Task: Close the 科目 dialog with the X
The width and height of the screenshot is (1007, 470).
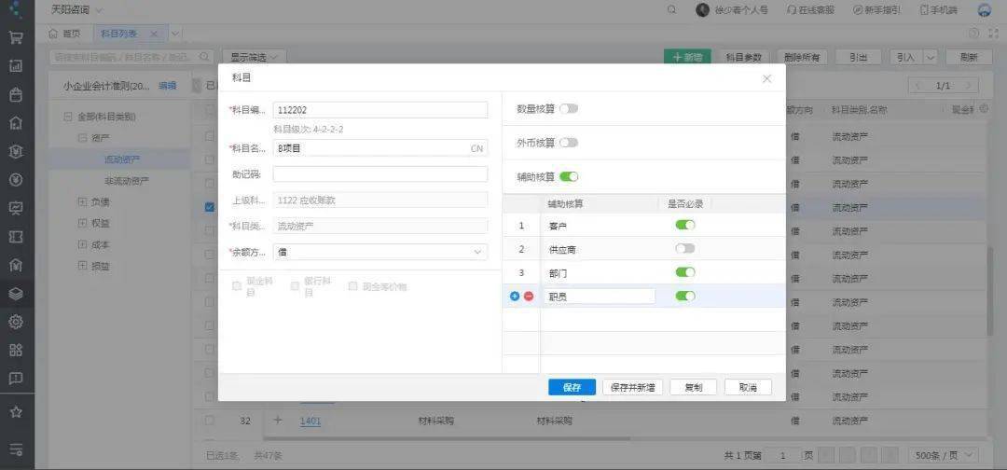Action: [766, 78]
